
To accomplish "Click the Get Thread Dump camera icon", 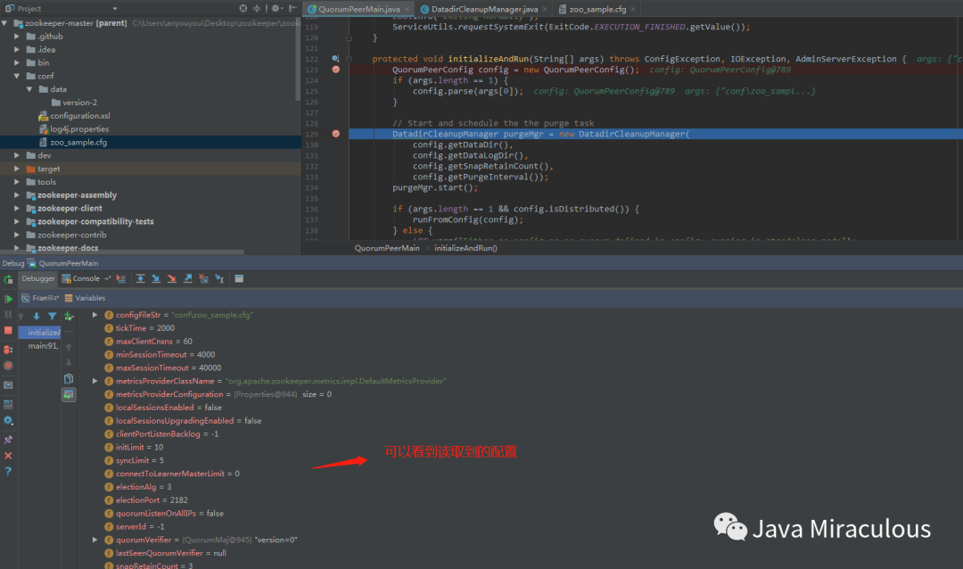I will (x=8, y=385).
